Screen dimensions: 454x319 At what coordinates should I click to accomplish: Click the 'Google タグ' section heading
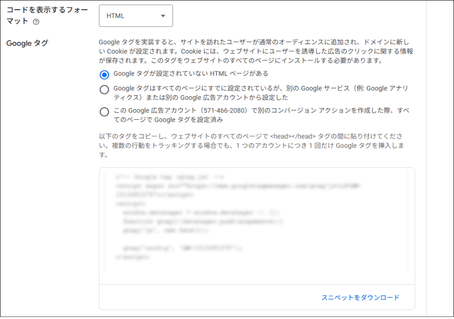click(27, 43)
